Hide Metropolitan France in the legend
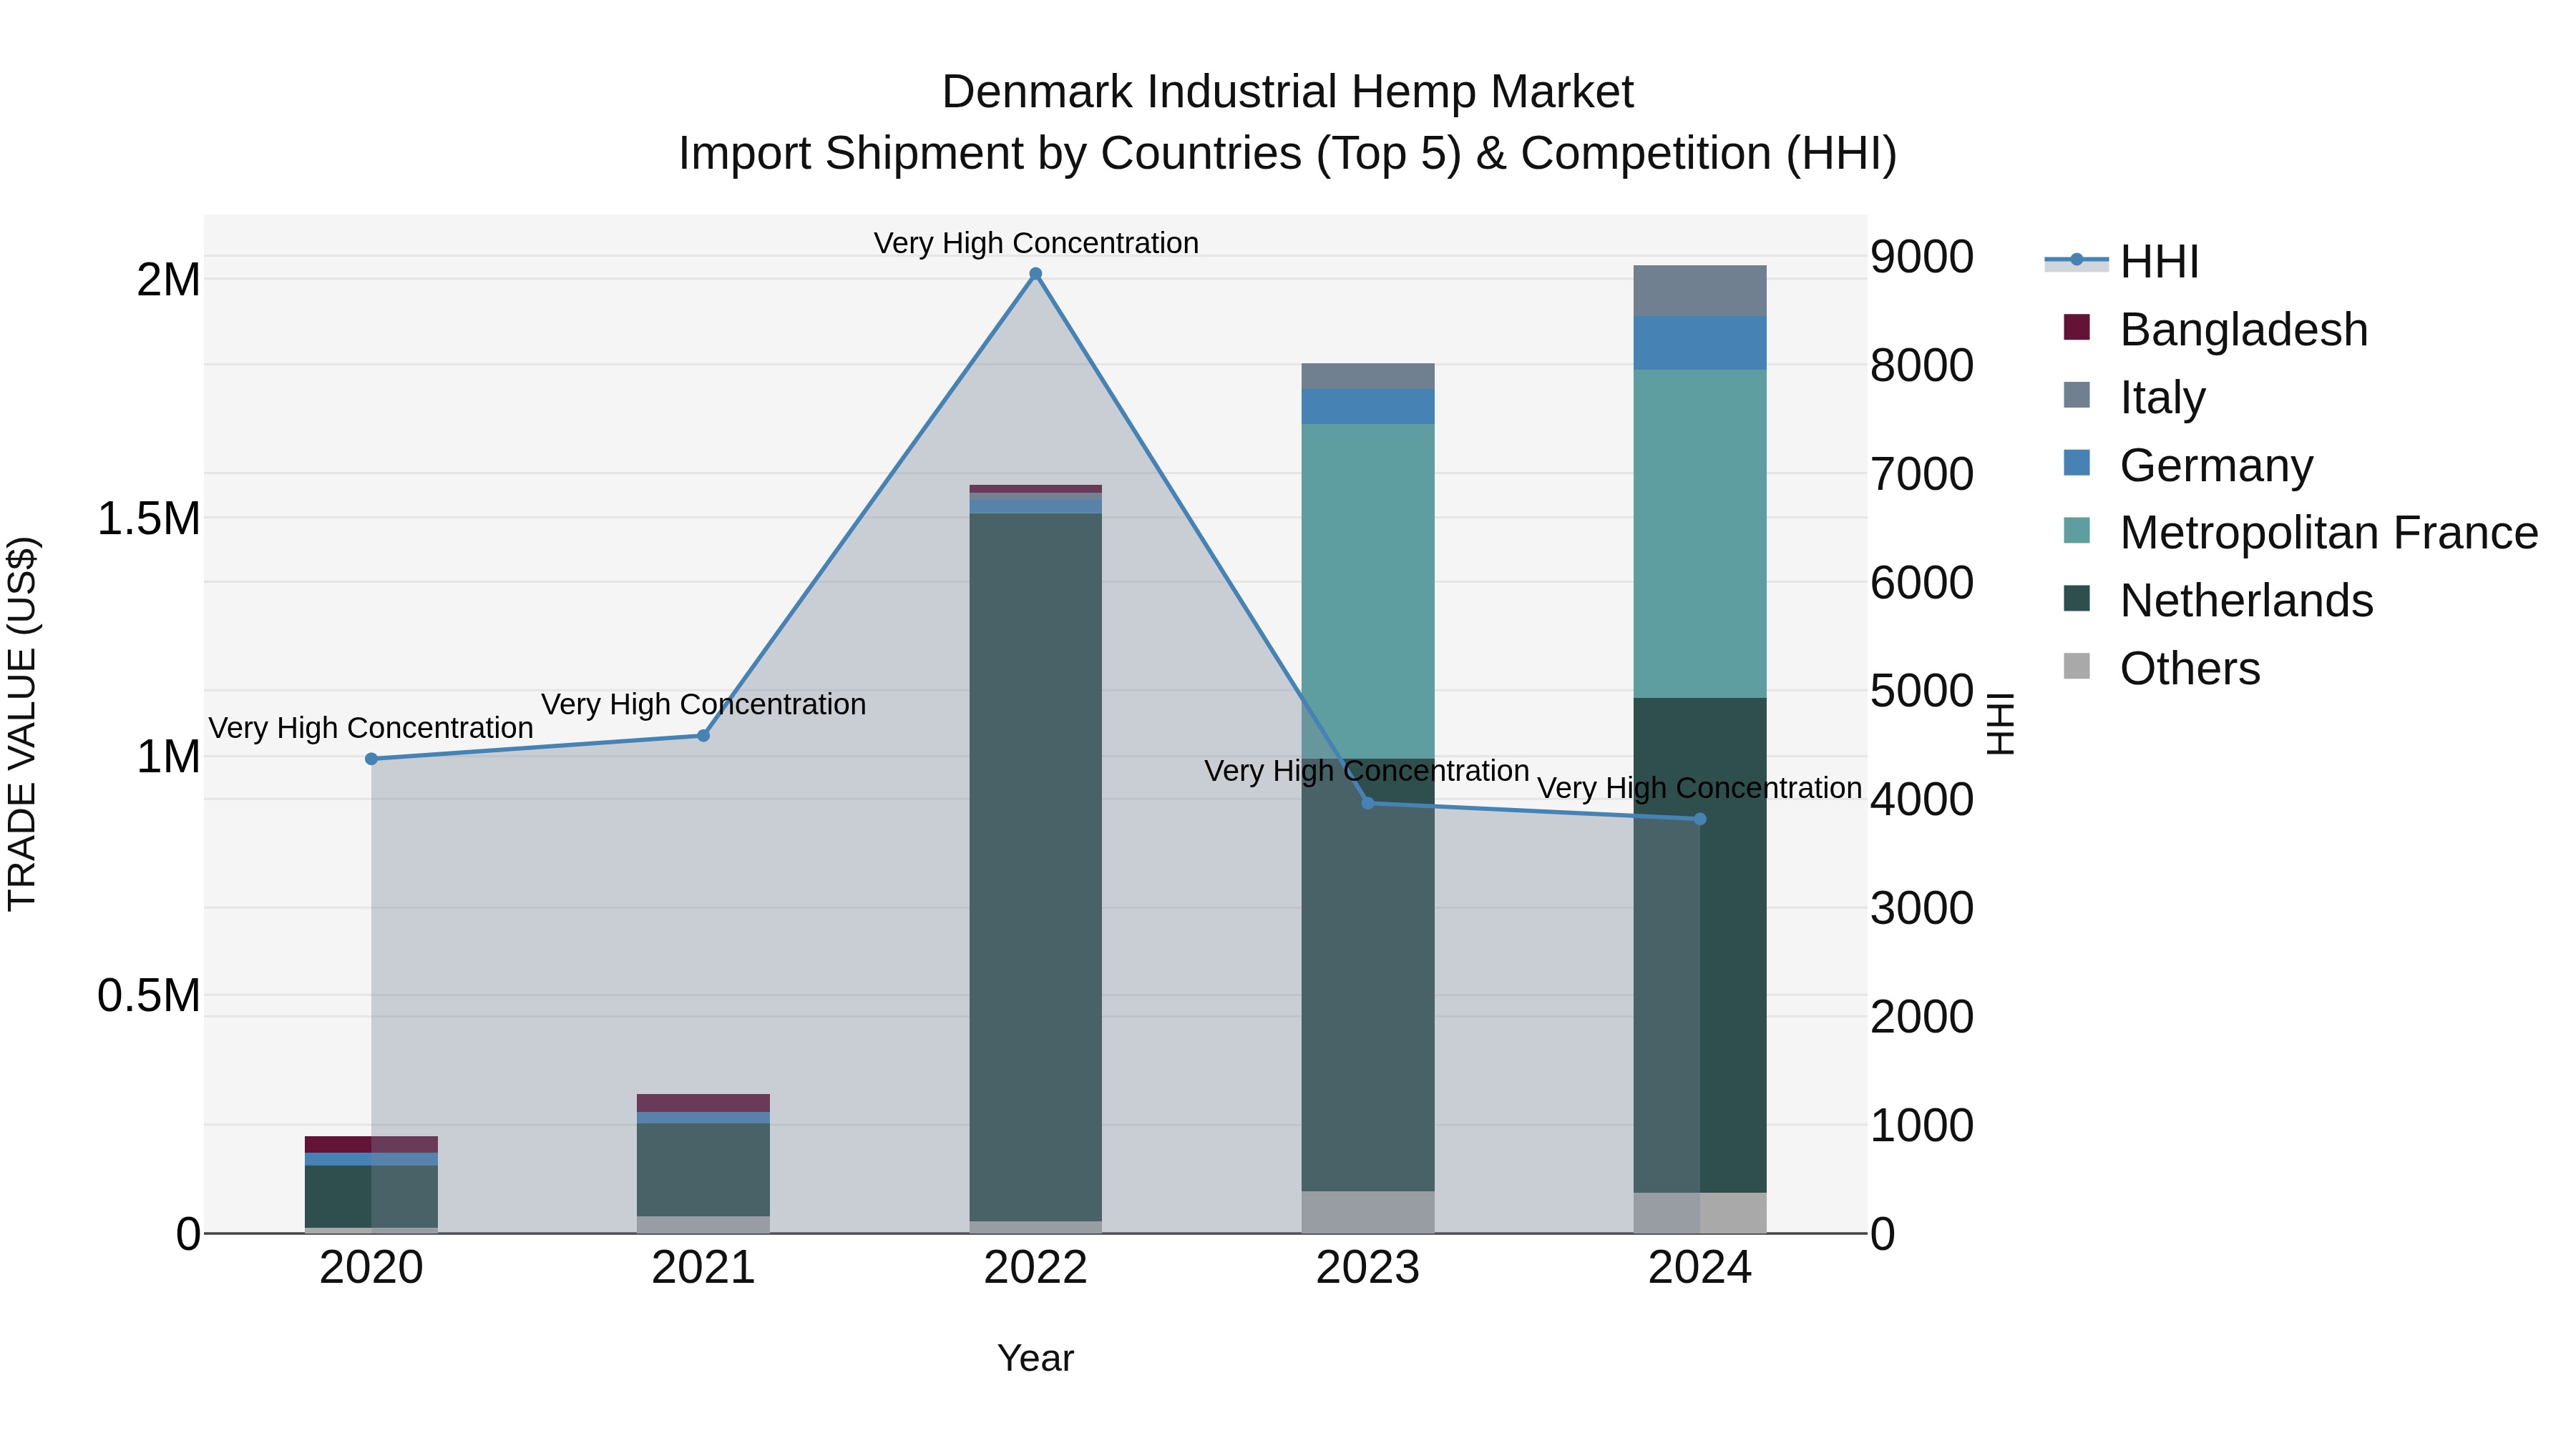 2301,533
